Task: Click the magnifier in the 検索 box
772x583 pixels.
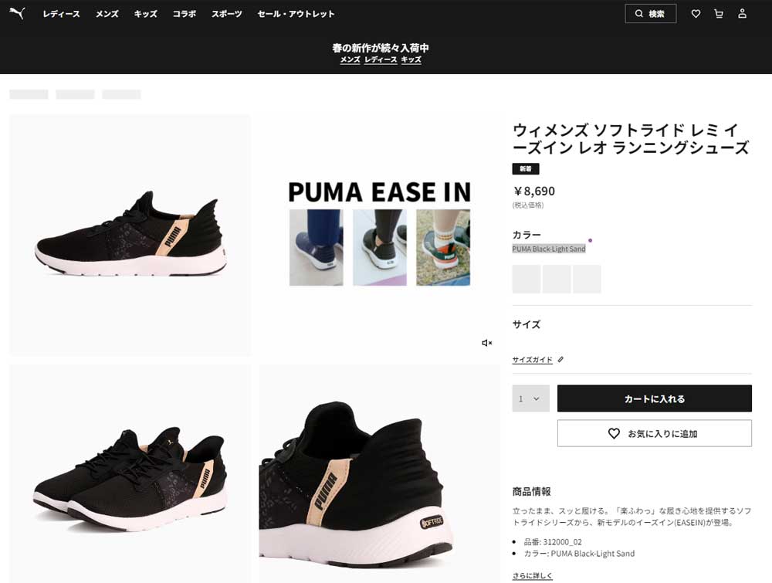Action: [639, 14]
